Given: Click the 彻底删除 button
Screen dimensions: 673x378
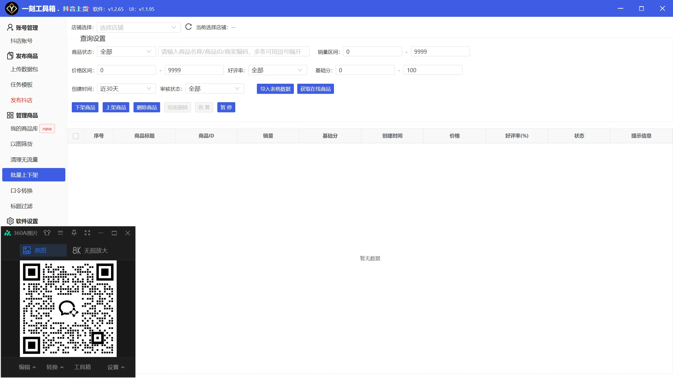Looking at the screenshot, I should 178,107.
